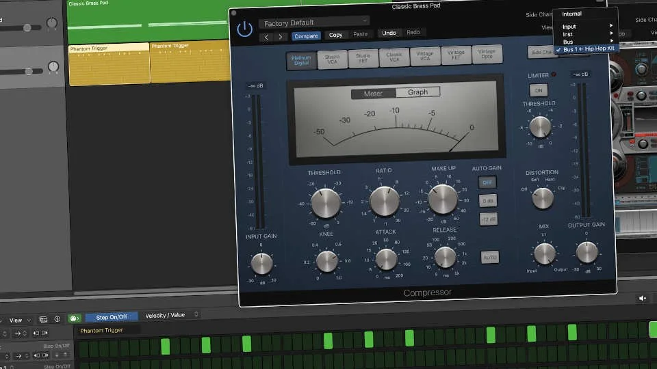Image resolution: width=657 pixels, height=369 pixels.
Task: Select Vintage VCA compressor model
Action: click(x=425, y=55)
